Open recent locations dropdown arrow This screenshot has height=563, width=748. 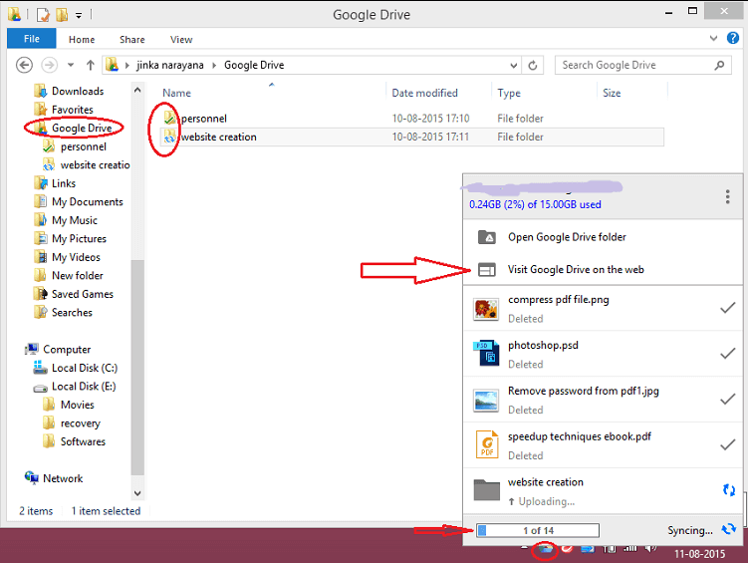coord(71,65)
